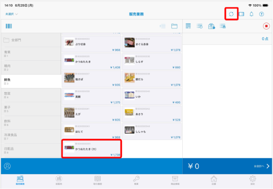This screenshot has height=189, width=273.
Task: Add 塩さば ¥935 product
Action: [x=91, y=79]
